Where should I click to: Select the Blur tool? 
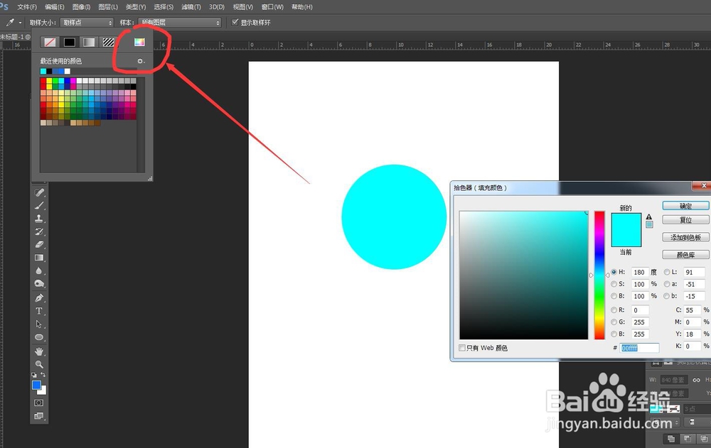(39, 271)
